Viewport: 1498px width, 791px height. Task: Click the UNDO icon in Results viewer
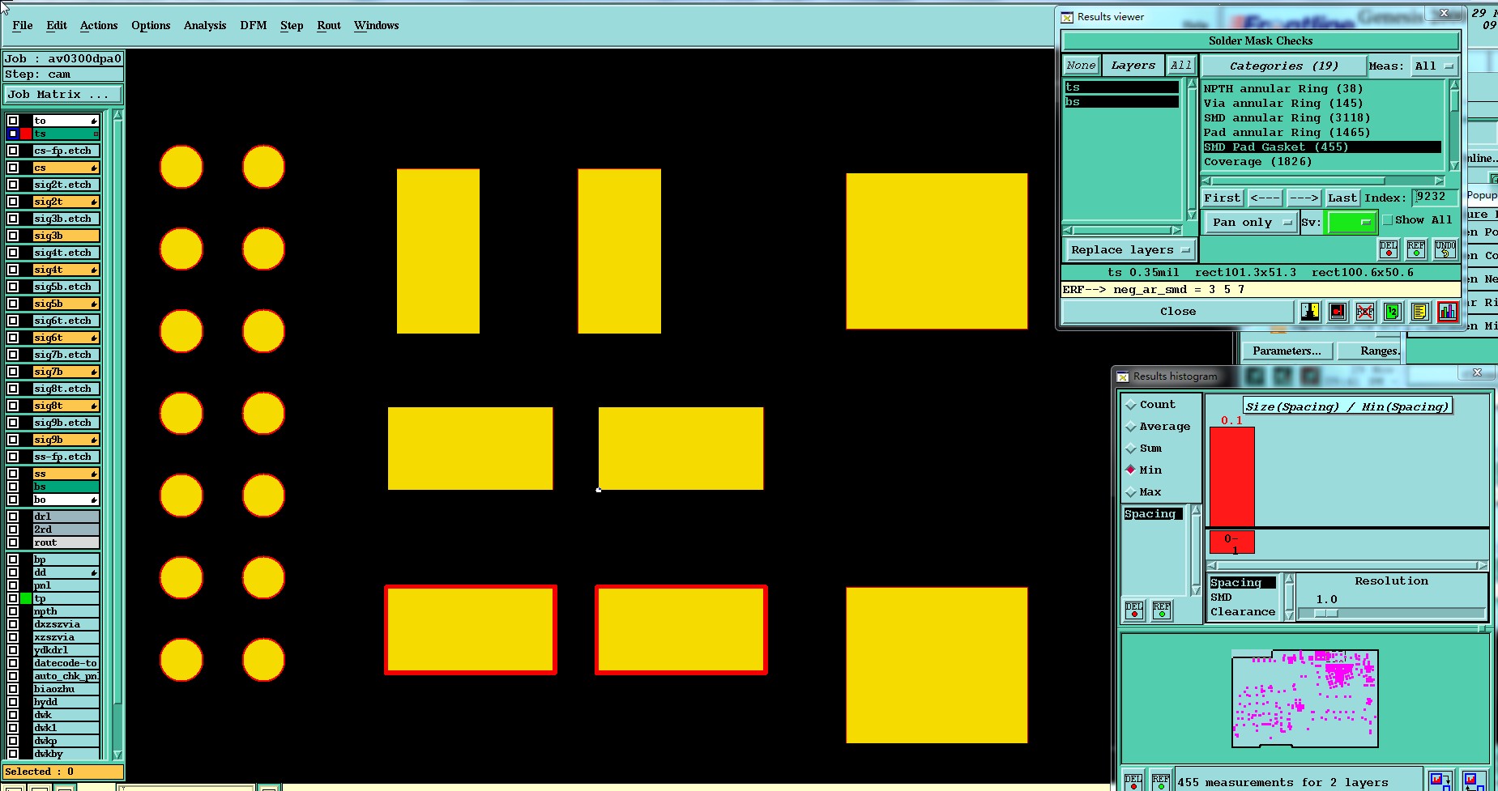(1445, 249)
